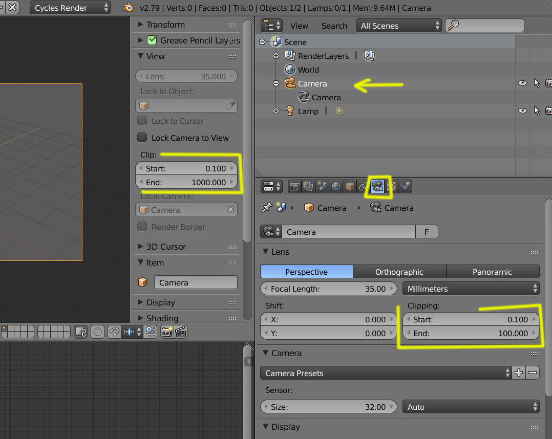Click the F fake user button
The image size is (552, 439).
(427, 232)
